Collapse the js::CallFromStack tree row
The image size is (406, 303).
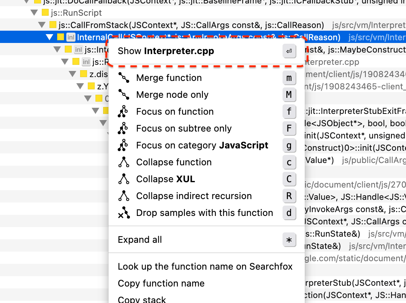click(42, 25)
